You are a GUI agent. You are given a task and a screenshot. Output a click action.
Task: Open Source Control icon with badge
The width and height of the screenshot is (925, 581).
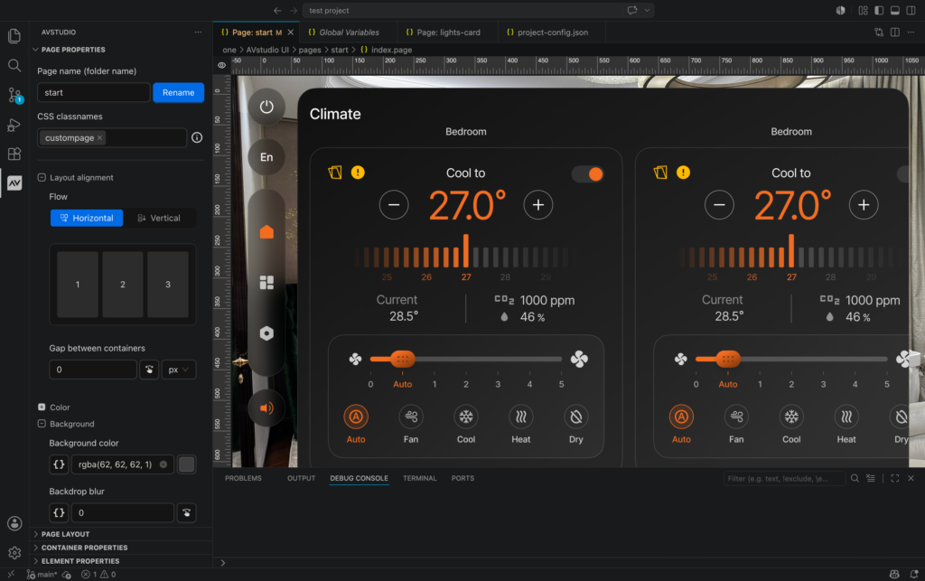pyautogui.click(x=14, y=95)
